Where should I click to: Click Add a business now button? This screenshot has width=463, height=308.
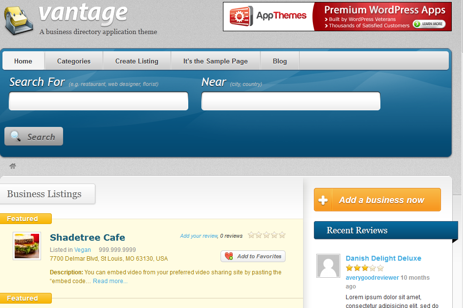377,200
